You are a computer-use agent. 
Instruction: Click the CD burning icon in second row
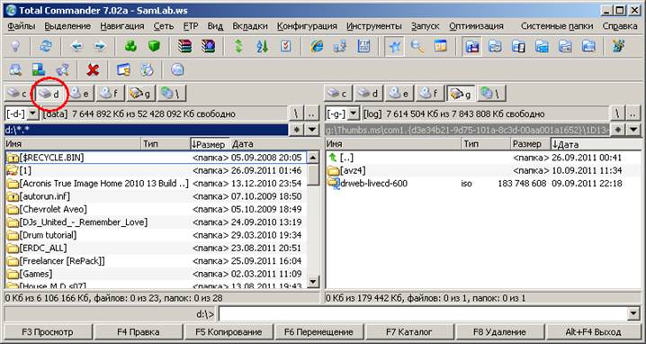(x=147, y=70)
